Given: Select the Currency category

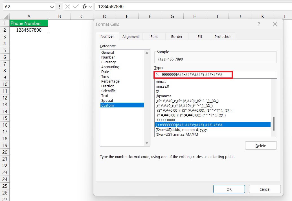Looking at the screenshot, I should pyautogui.click(x=122, y=62).
